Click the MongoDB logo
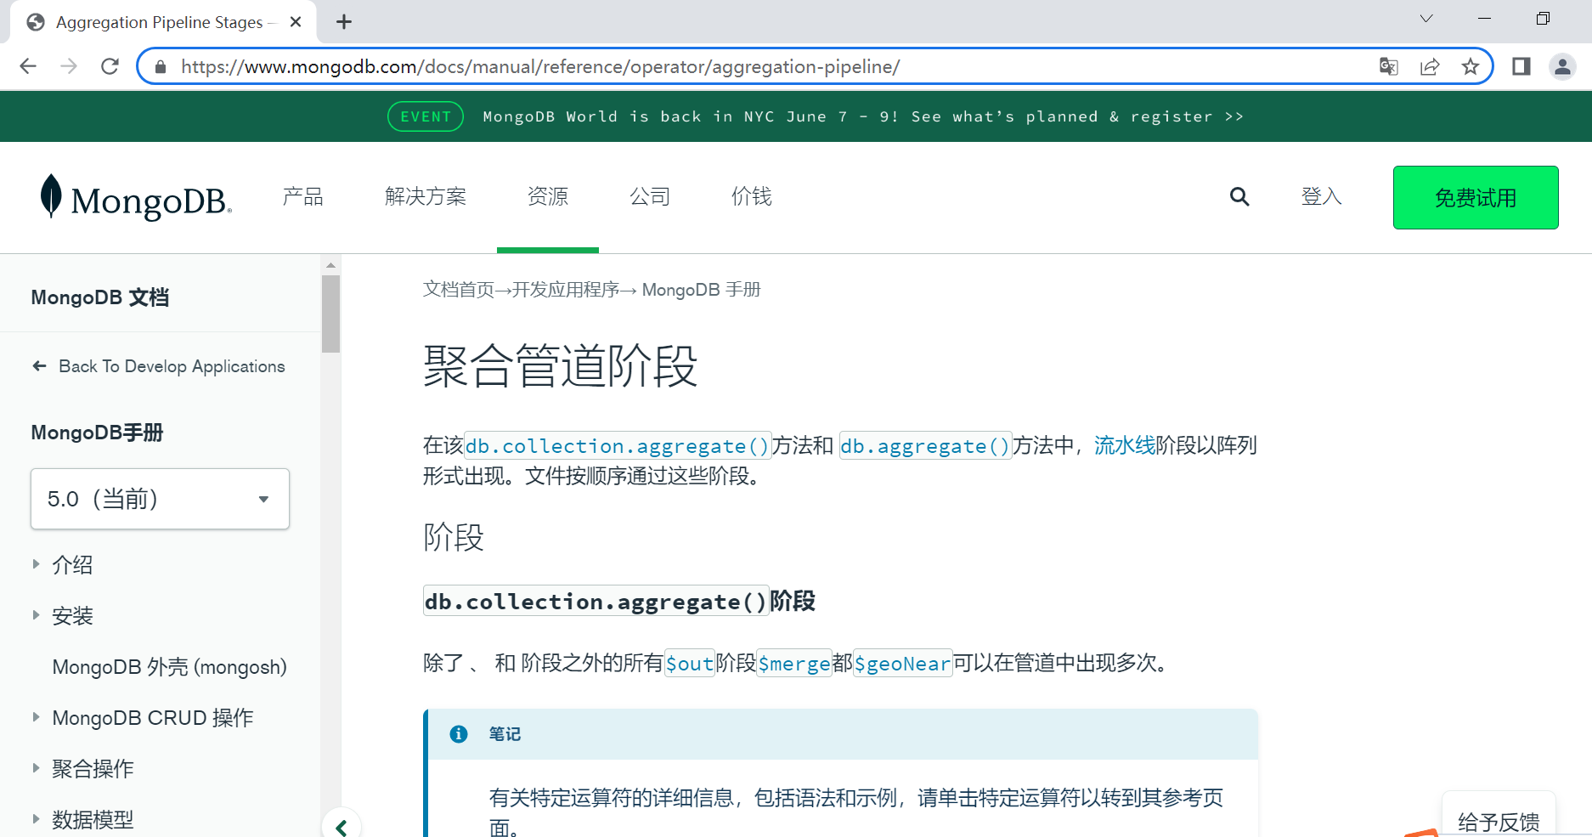The image size is (1592, 837). (x=136, y=197)
